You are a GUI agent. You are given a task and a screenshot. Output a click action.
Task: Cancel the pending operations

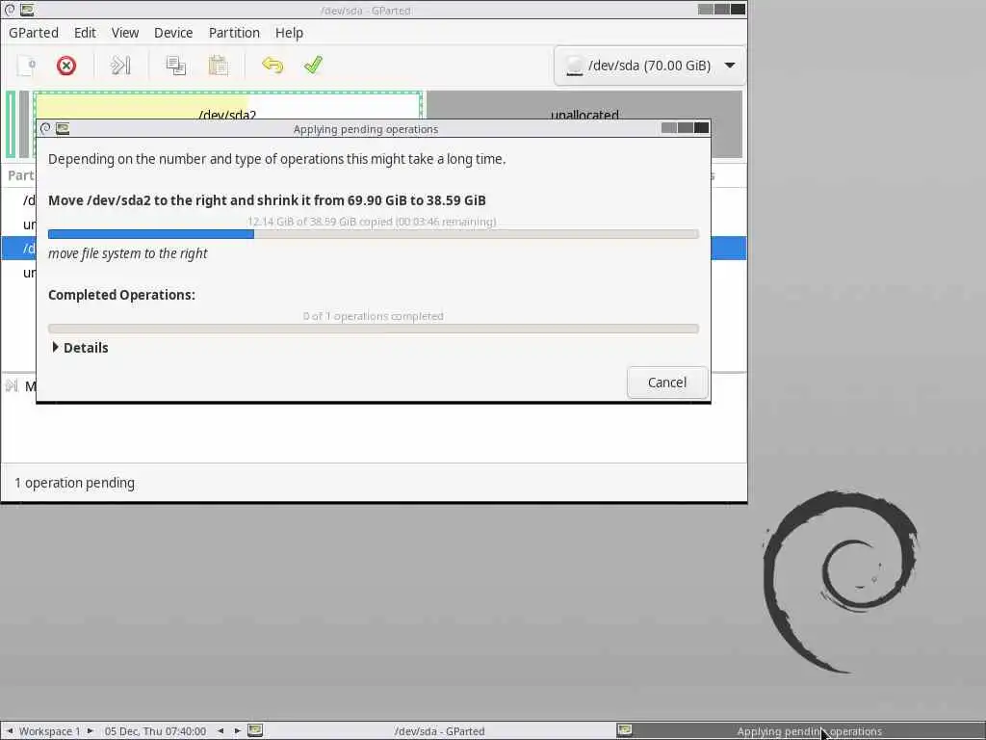click(667, 383)
